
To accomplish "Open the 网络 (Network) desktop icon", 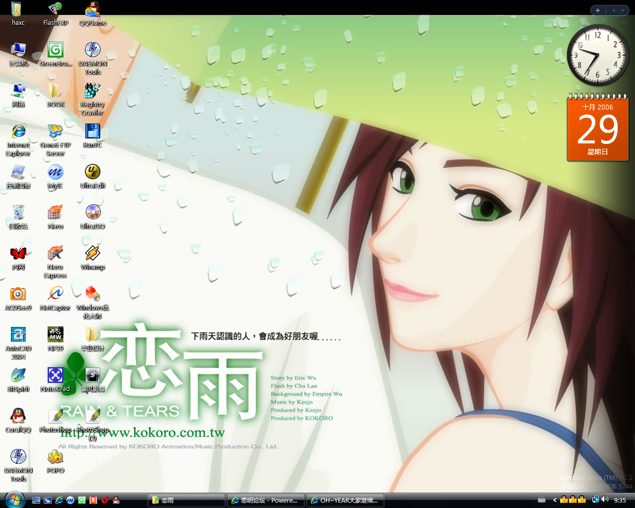I will click(x=18, y=95).
